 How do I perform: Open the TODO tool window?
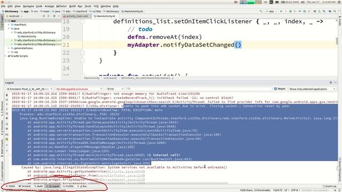pos(11,186)
